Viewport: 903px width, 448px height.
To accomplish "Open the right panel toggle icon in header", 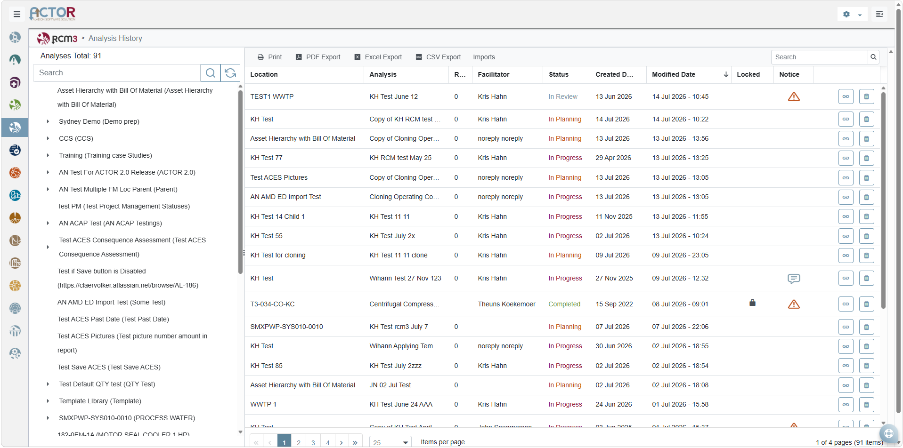I will click(879, 14).
